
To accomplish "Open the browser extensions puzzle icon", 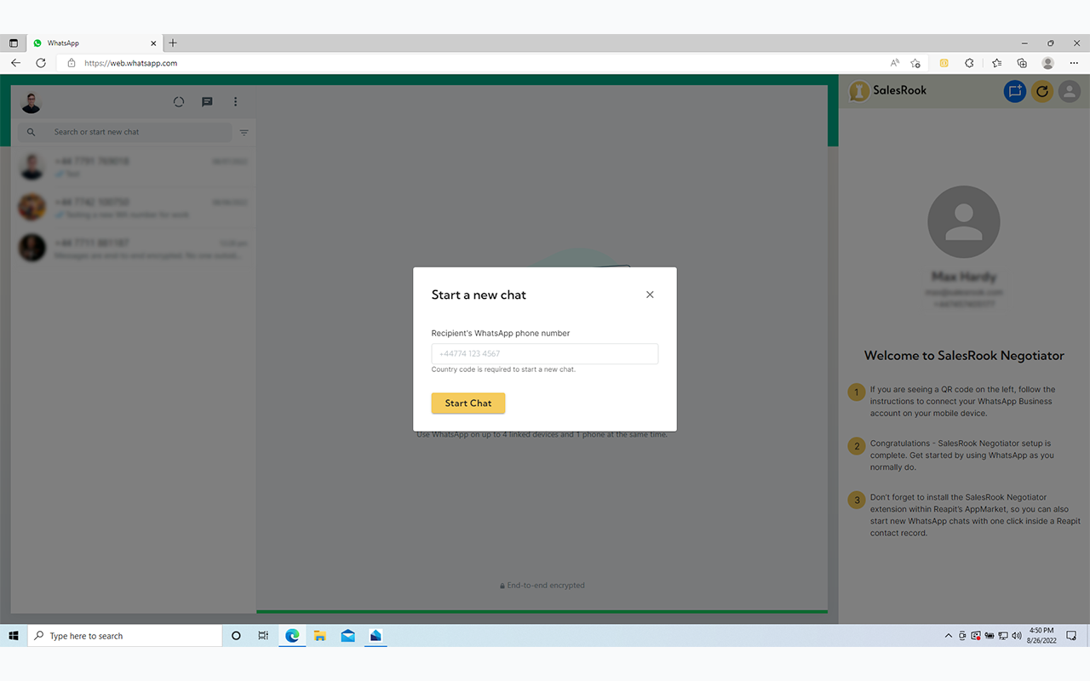I will (969, 63).
